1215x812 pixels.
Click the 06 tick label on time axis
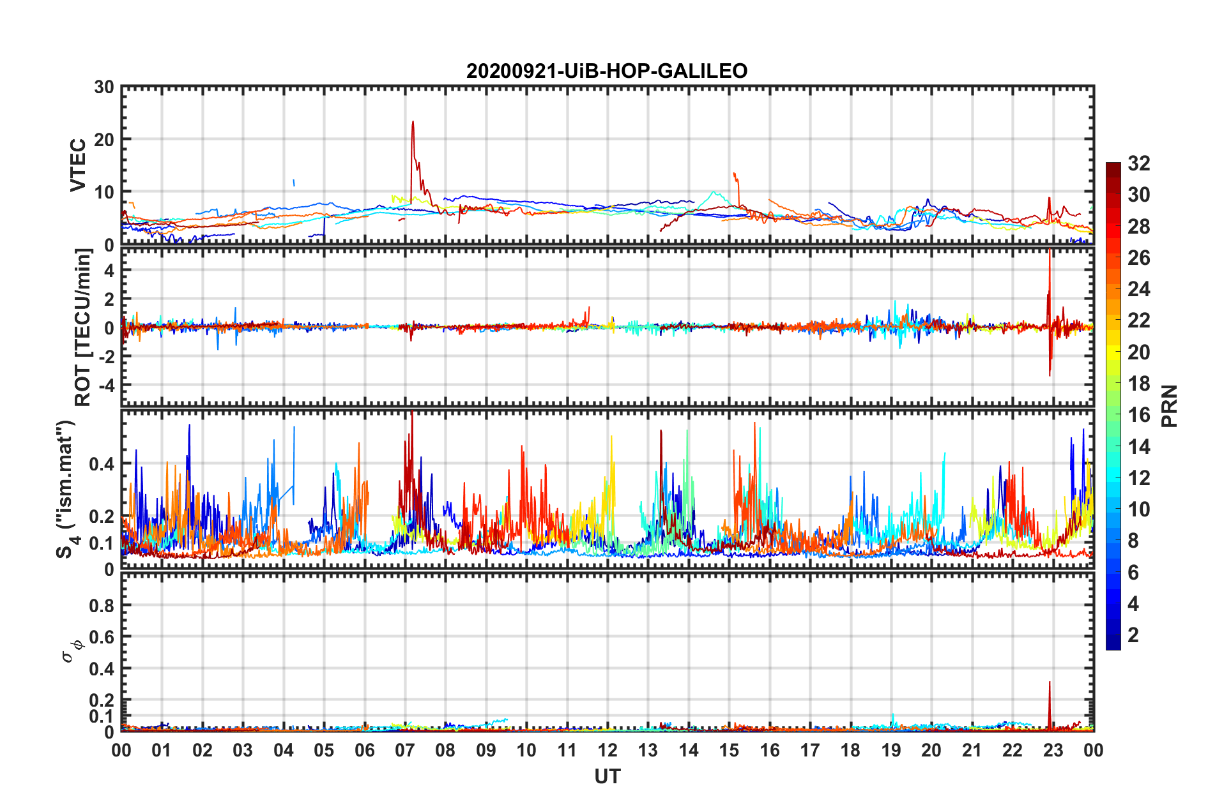click(364, 750)
